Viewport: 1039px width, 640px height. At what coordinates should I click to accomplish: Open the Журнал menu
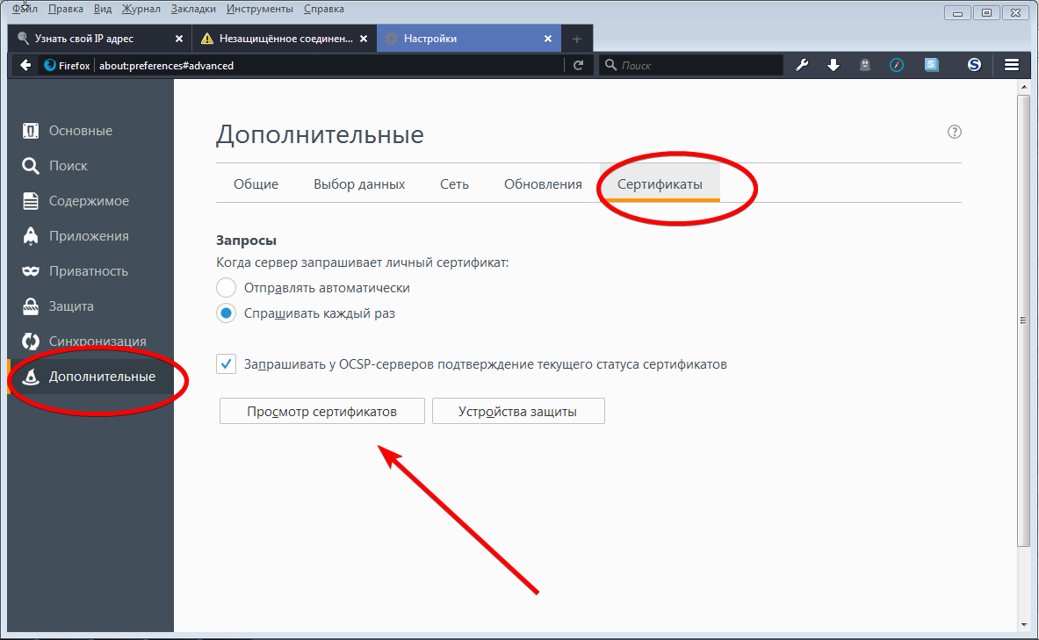[141, 10]
